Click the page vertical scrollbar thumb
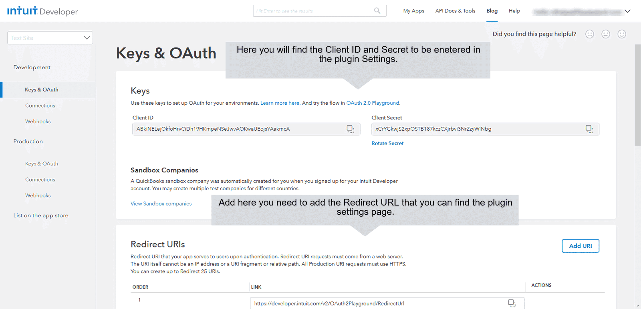The width and height of the screenshot is (641, 309). [x=638, y=95]
